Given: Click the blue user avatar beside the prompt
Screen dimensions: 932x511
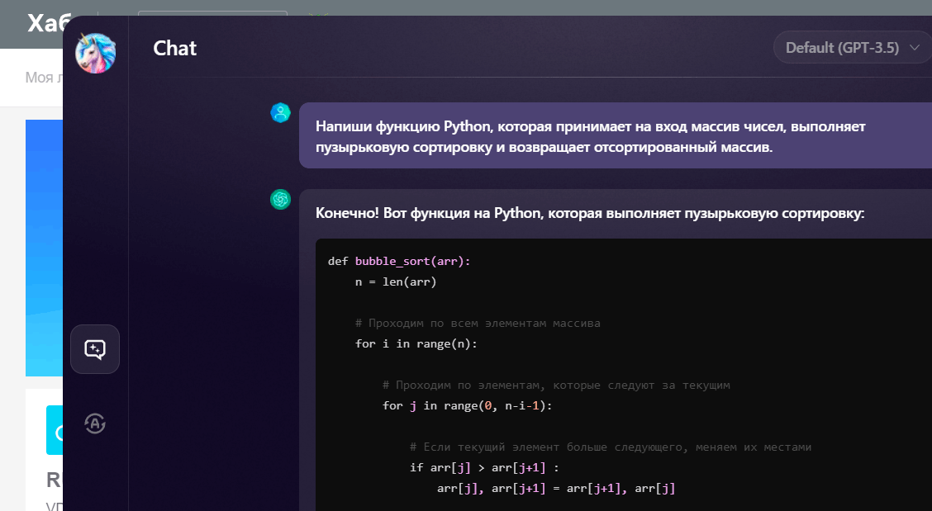Looking at the screenshot, I should pos(281,113).
